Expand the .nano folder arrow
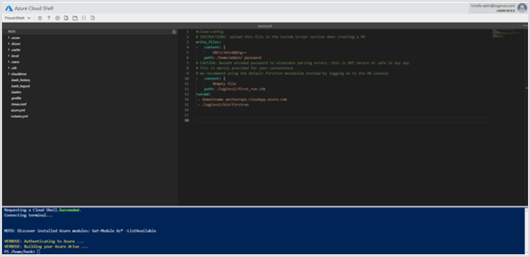 [8, 62]
